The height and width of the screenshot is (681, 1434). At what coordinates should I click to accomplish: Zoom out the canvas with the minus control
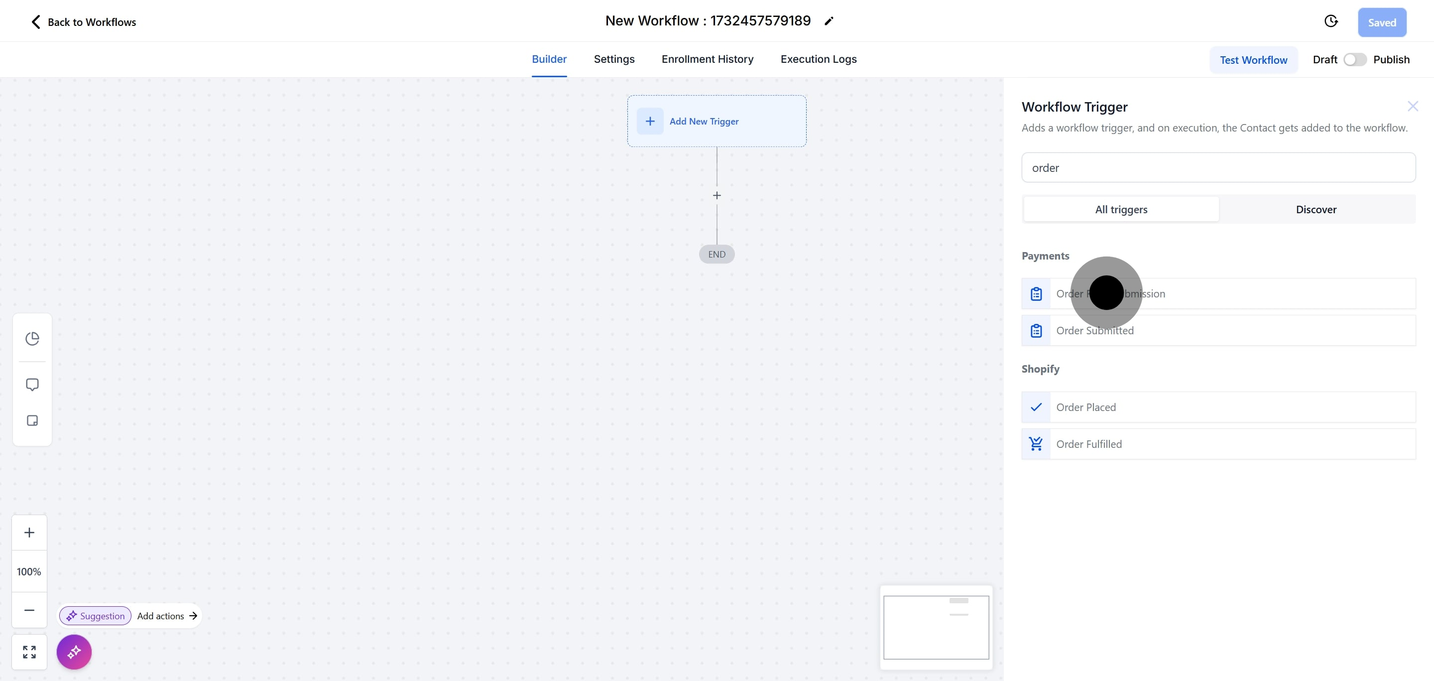(29, 610)
